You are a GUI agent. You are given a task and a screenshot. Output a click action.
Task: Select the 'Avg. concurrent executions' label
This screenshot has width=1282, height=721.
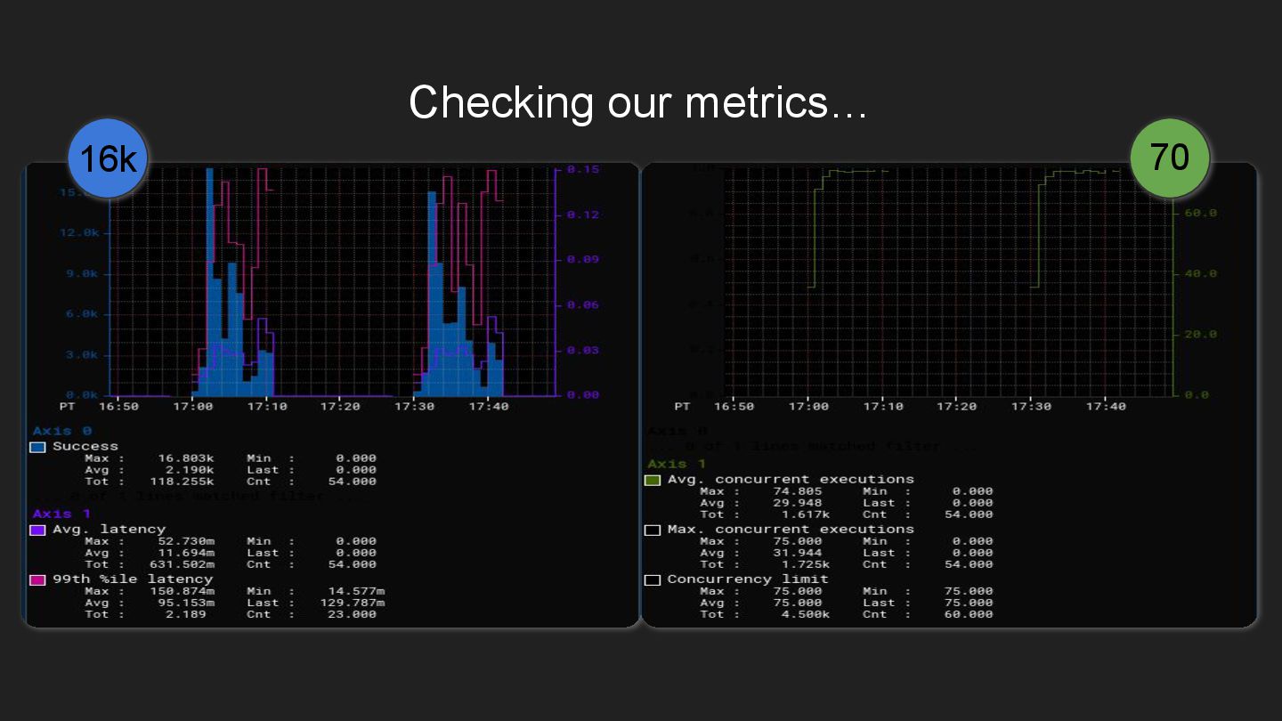point(791,480)
